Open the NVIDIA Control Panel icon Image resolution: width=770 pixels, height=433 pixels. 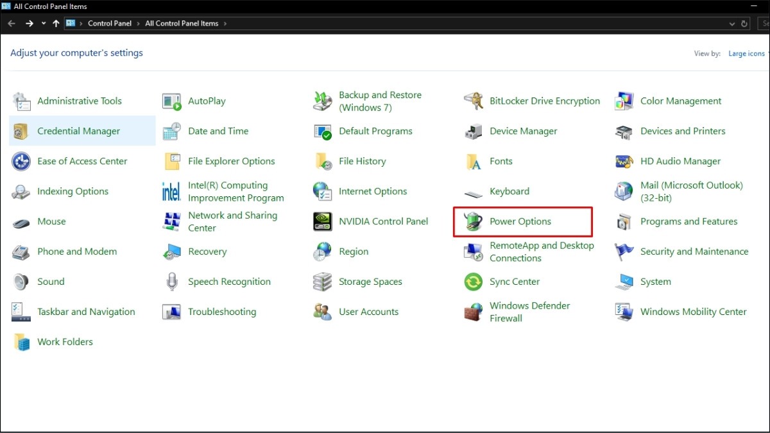point(322,222)
